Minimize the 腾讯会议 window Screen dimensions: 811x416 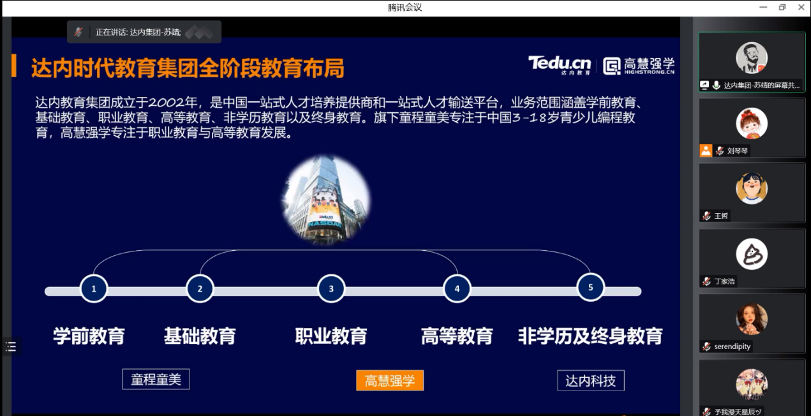click(763, 8)
